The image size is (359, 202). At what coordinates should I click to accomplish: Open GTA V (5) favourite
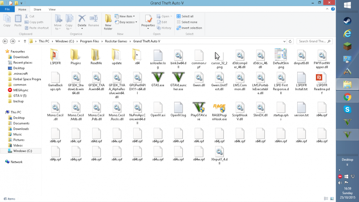(x=17, y=96)
